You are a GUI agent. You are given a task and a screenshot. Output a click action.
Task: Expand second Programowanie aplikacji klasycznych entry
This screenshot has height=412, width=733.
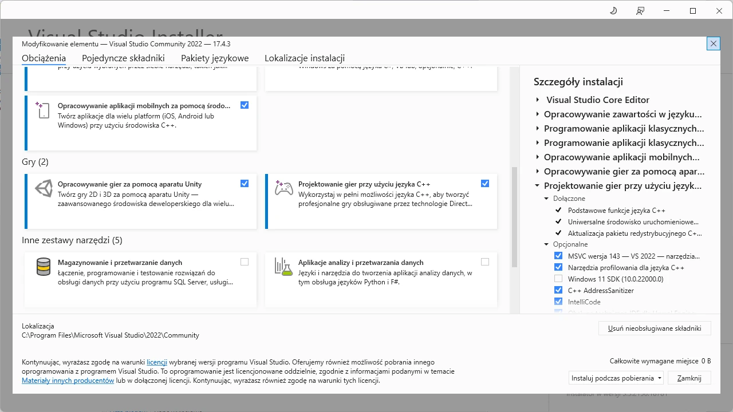click(x=537, y=142)
